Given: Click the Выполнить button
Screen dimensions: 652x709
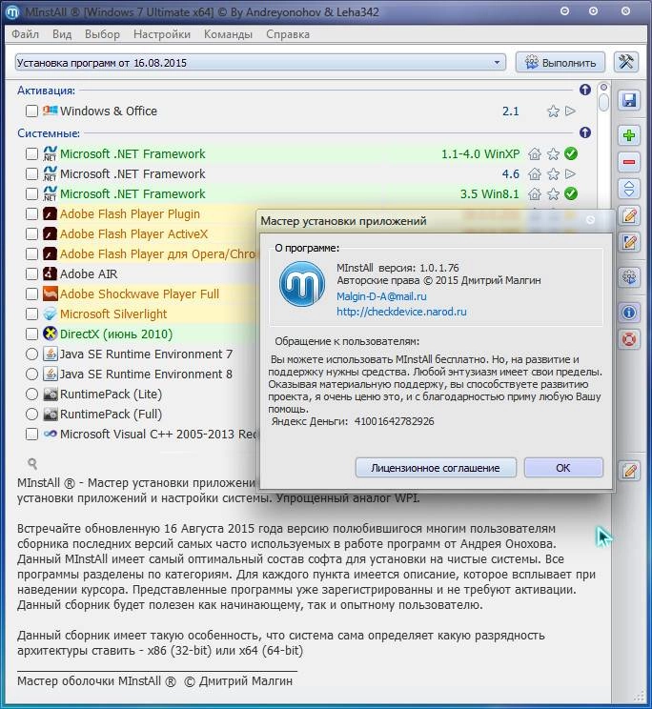Looking at the screenshot, I should pyautogui.click(x=561, y=62).
